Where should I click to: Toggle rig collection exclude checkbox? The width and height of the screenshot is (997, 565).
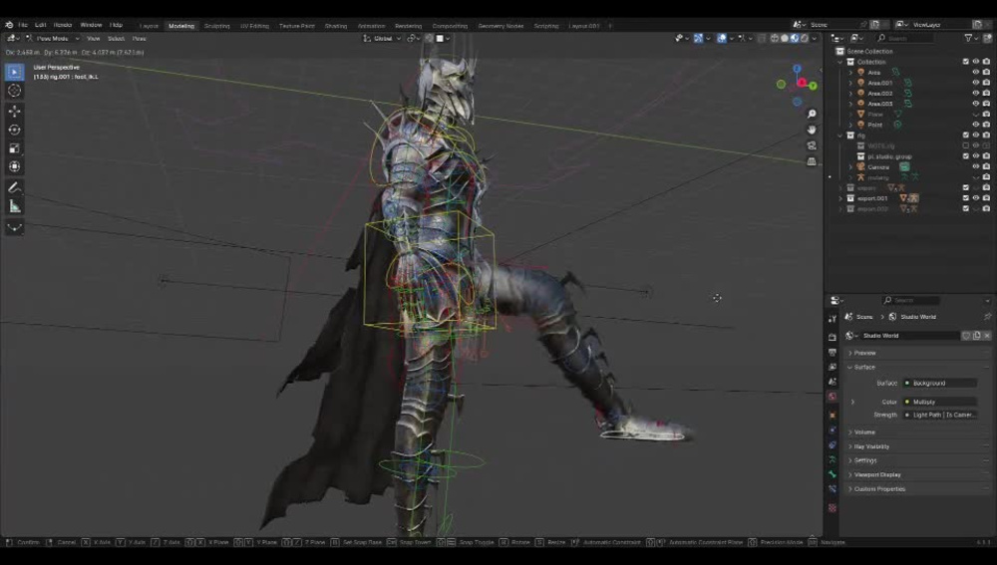coord(965,136)
